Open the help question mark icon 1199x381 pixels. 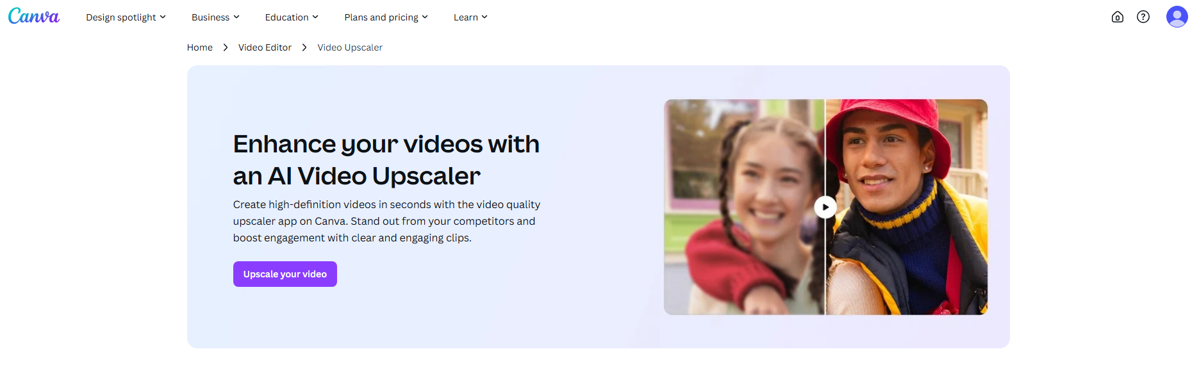point(1143,17)
